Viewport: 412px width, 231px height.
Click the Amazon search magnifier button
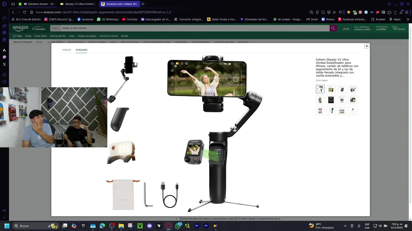tap(333, 28)
